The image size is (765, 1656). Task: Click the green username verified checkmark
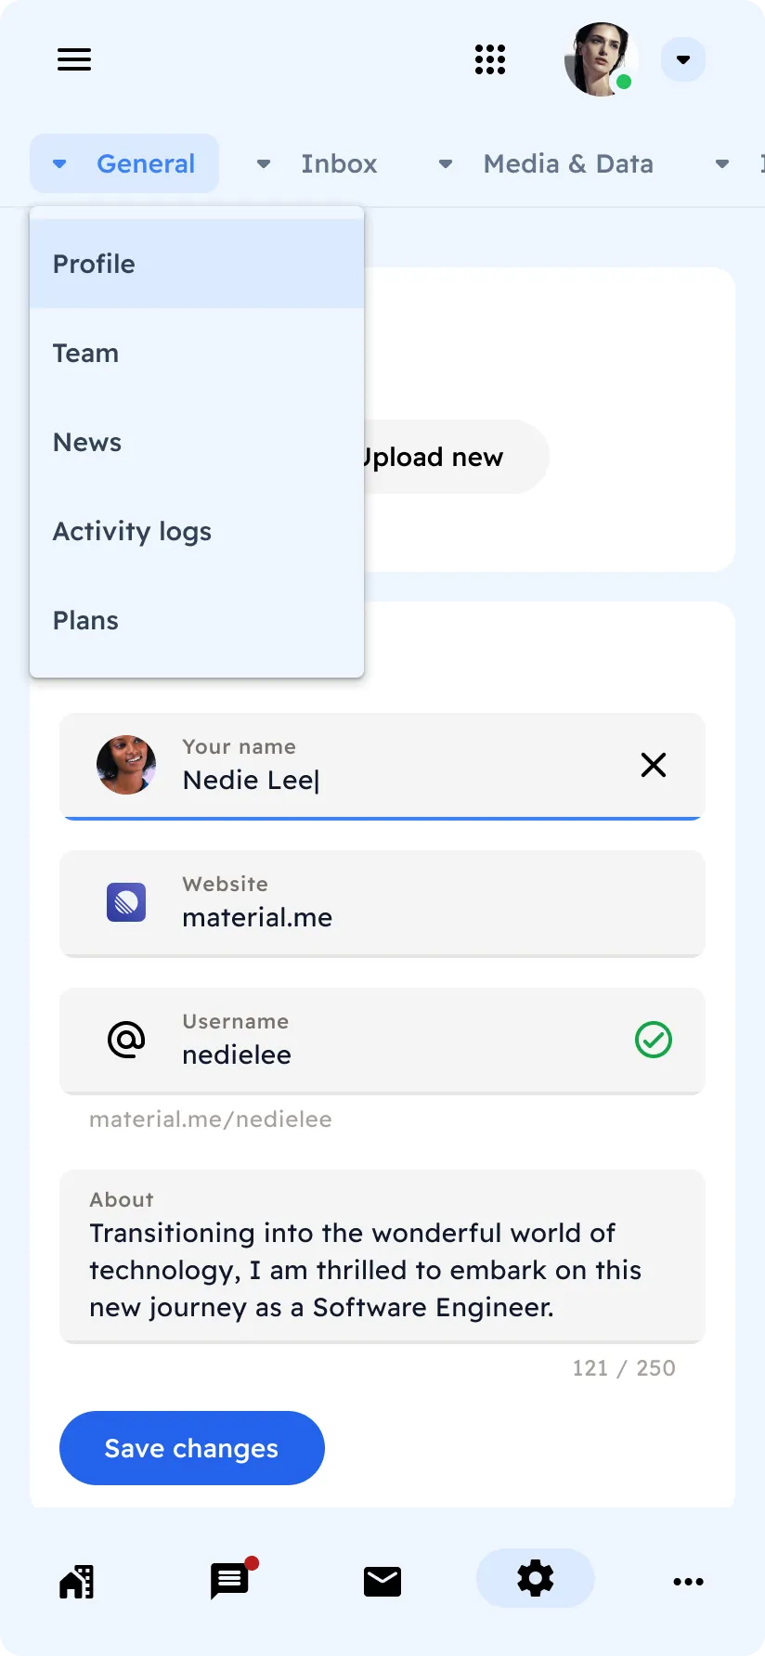point(654,1040)
